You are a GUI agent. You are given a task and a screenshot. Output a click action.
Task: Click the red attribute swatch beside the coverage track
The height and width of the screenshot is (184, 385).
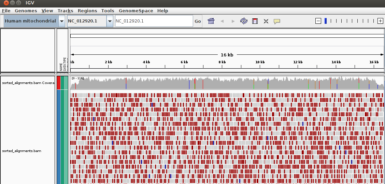(58, 83)
